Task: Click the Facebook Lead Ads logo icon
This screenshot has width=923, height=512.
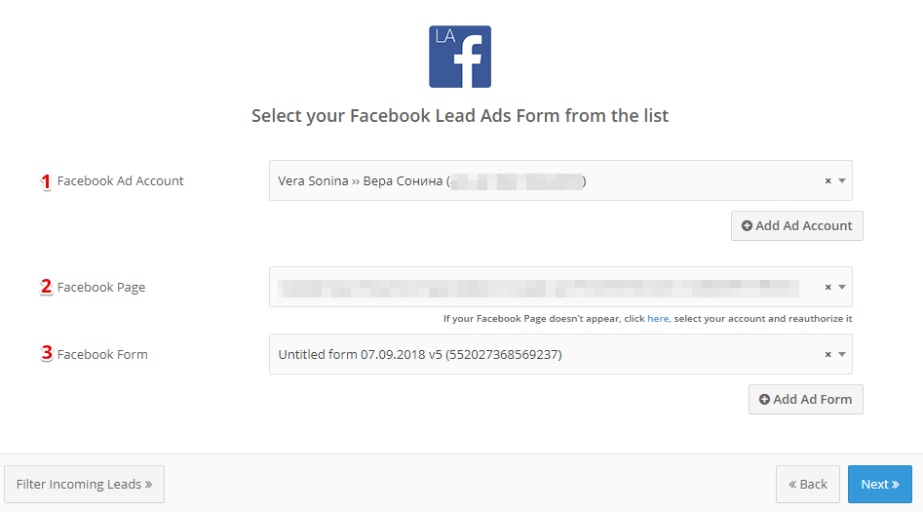Action: (x=460, y=57)
